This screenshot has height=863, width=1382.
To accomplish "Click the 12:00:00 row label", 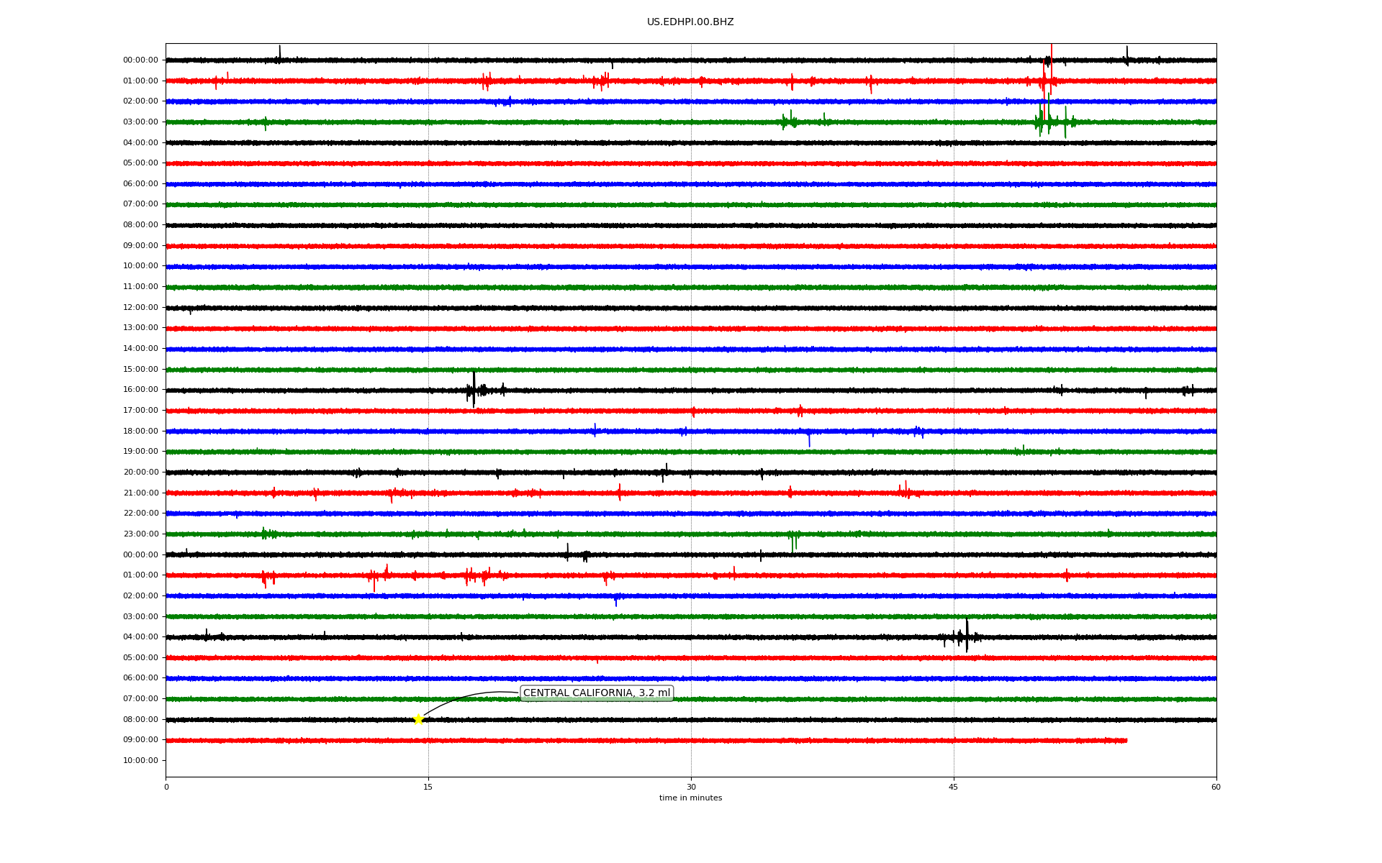I will point(140,308).
